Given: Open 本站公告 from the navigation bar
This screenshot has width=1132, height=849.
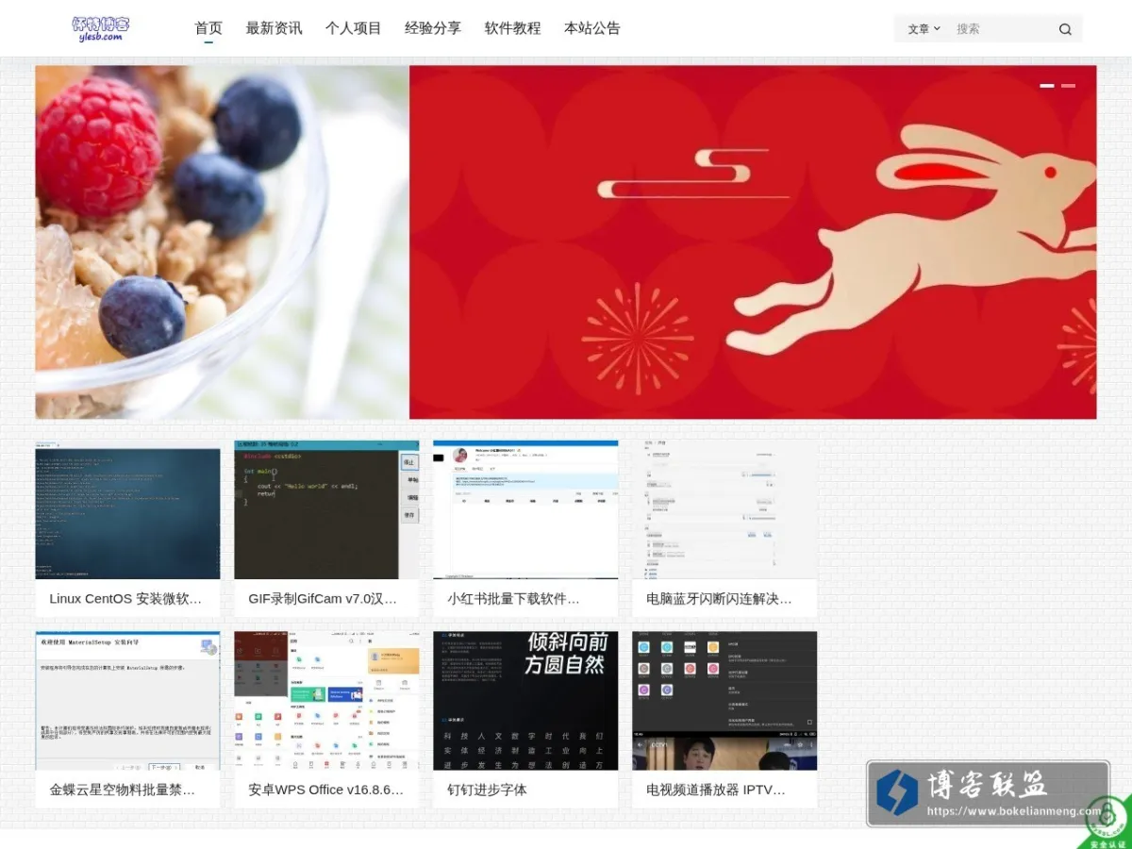Looking at the screenshot, I should 592,28.
